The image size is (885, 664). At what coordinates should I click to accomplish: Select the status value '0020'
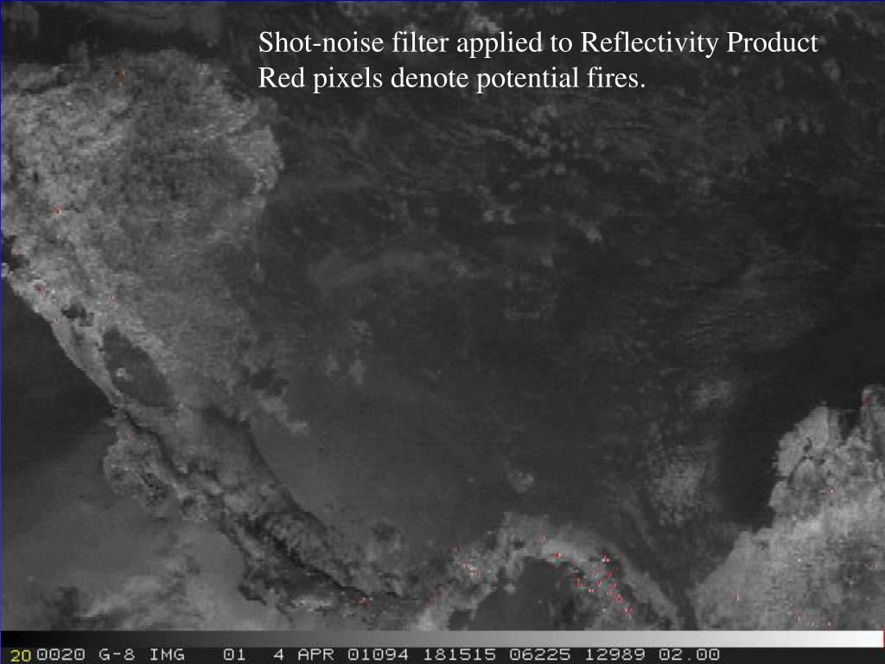[61, 654]
